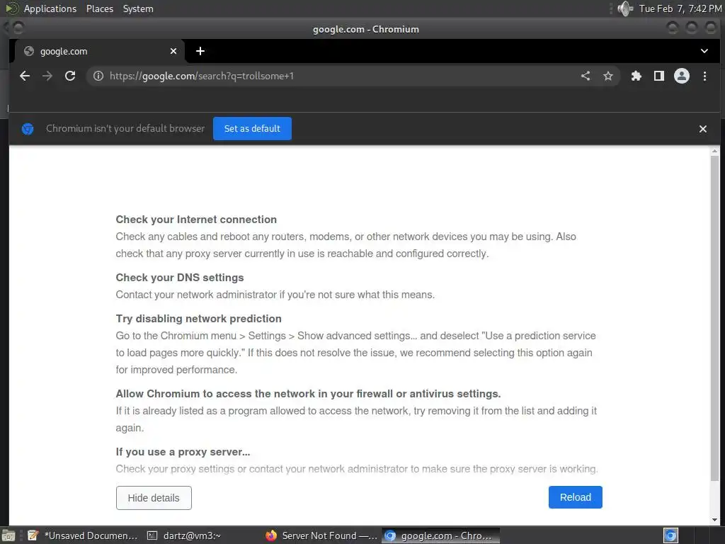Go back using the browser back arrow
725x544 pixels.
pos(25,76)
